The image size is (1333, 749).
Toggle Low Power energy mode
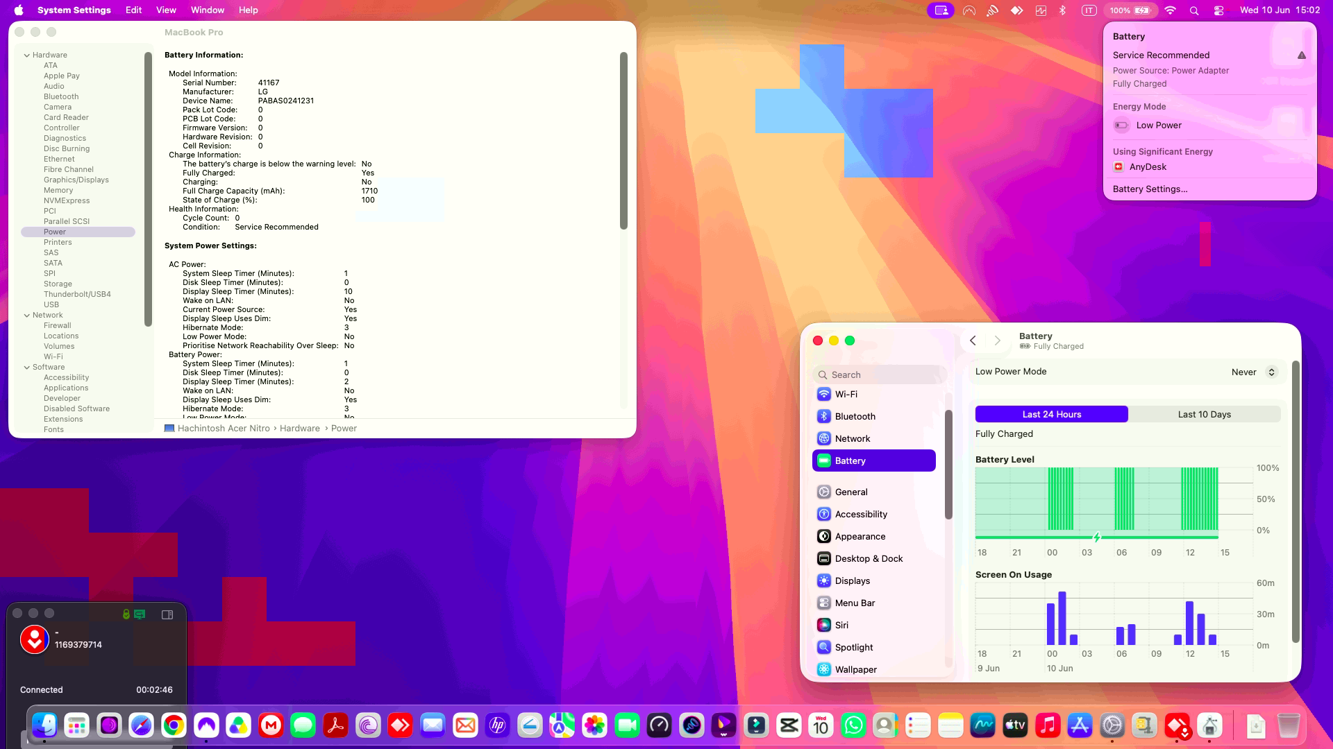coord(1121,125)
